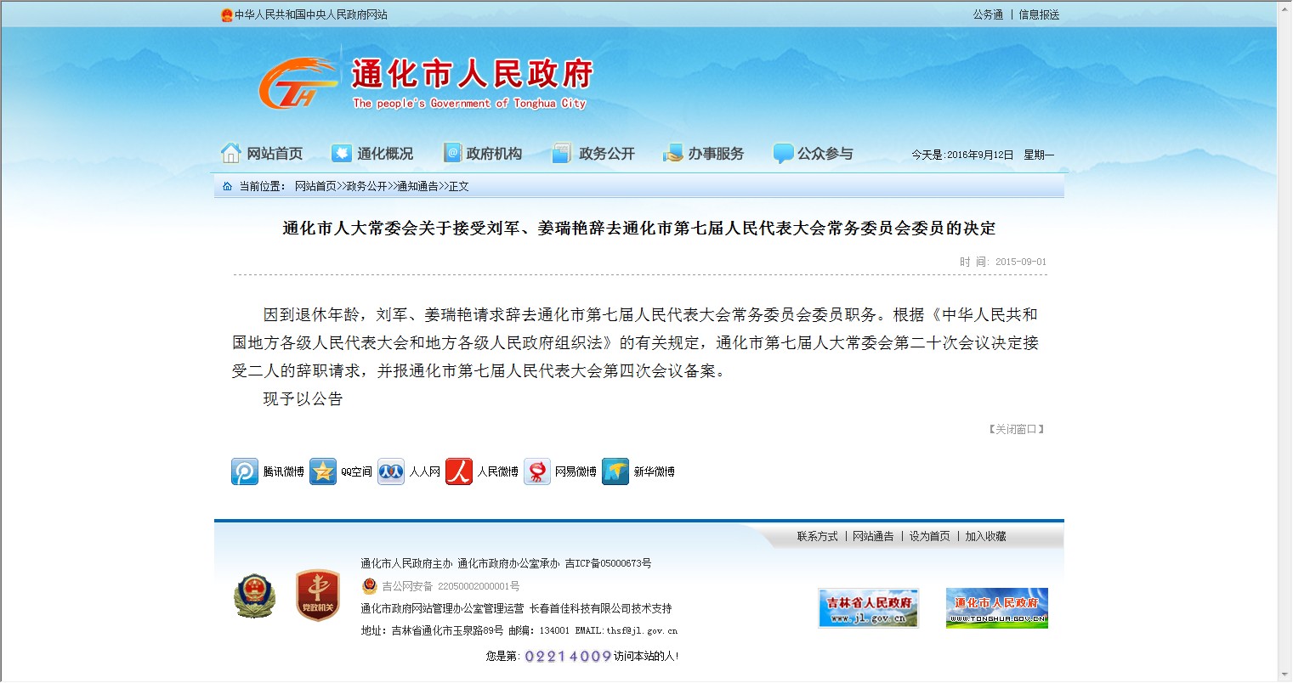
Task: Share via the 人民微博 red icon
Action: pos(459,471)
